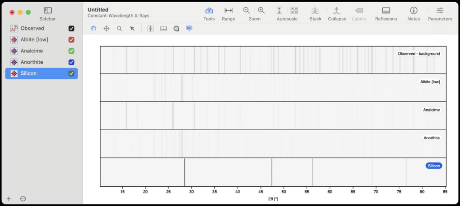The width and height of the screenshot is (460, 206).
Task: Stack the diffraction patterns
Action: (x=315, y=11)
